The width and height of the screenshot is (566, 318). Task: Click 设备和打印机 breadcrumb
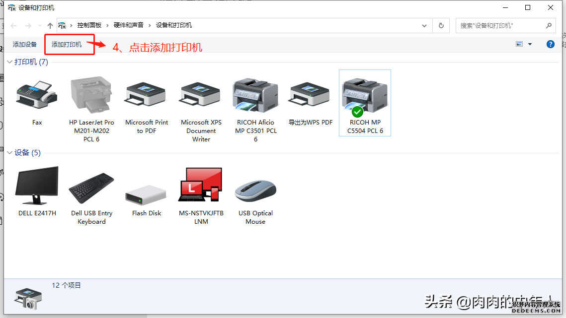click(173, 25)
